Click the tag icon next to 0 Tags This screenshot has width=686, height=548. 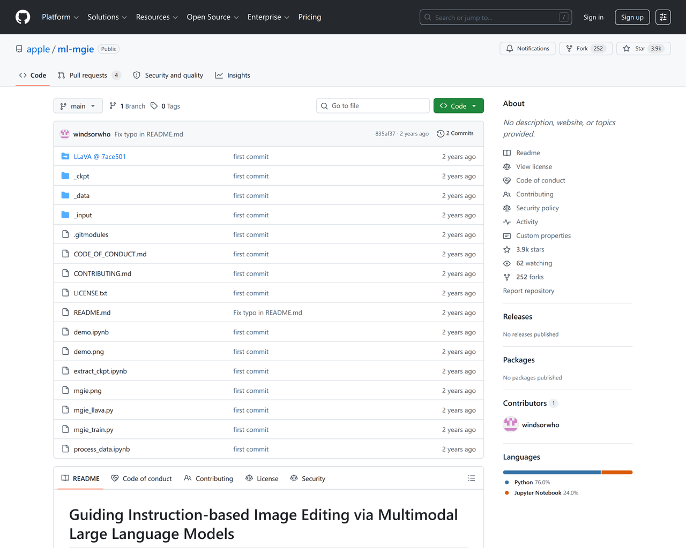tap(154, 106)
